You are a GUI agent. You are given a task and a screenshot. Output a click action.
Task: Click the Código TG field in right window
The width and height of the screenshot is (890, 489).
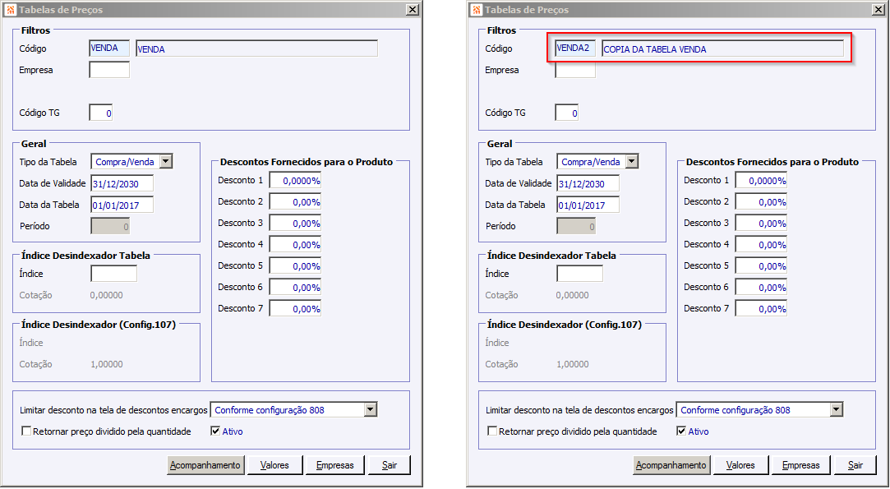pyautogui.click(x=567, y=113)
